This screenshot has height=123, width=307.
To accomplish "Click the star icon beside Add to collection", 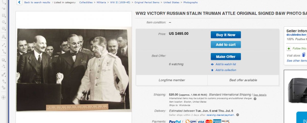I will point(212,70).
